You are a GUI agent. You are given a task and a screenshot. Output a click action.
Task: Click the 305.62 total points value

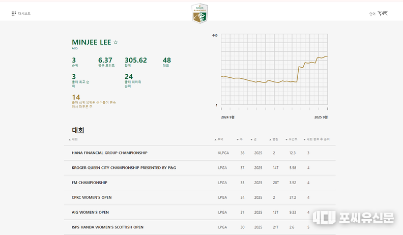point(136,61)
